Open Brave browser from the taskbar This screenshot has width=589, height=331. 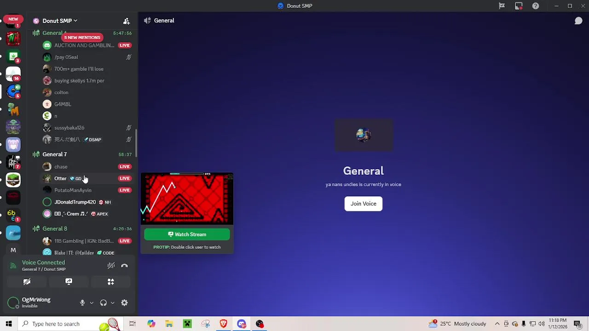224,324
